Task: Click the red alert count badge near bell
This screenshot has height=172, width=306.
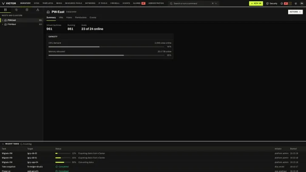Action: 286,3
